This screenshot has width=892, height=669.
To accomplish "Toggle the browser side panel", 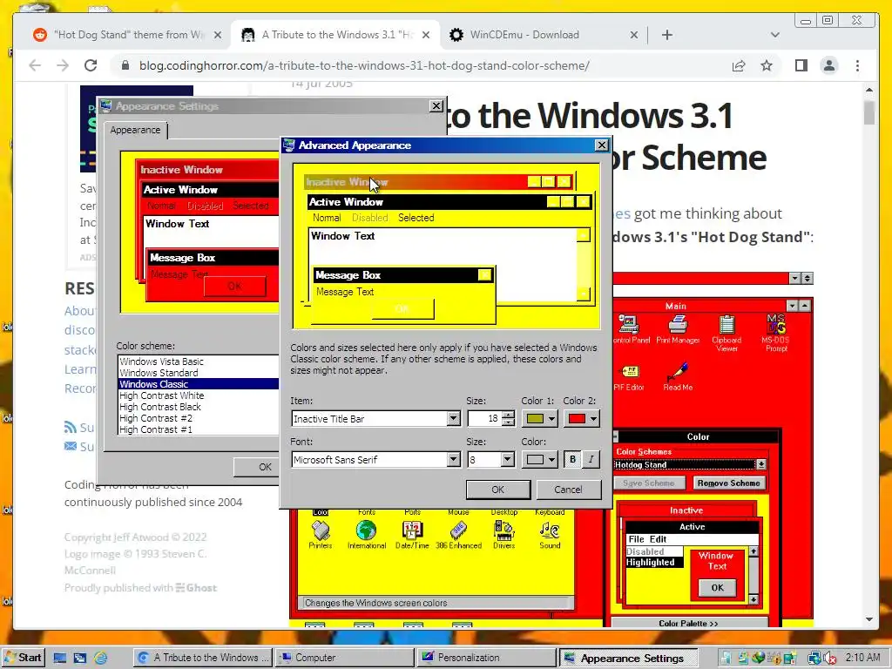I will click(801, 65).
